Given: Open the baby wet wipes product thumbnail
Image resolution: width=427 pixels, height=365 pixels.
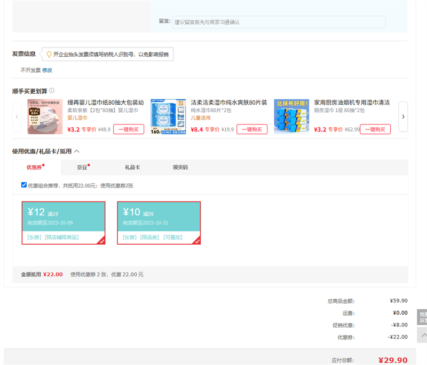Looking at the screenshot, I should 45,117.
